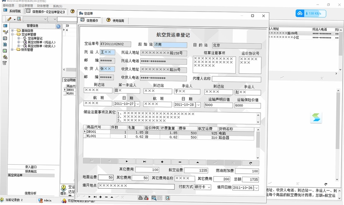Click the down arrow in the 储运注意事项及其它 box
Viewport: 344px width, 205px height.
(x=258, y=122)
